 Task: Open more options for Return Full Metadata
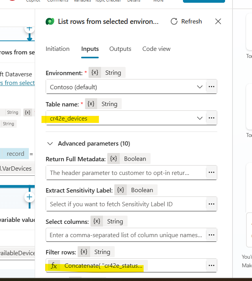click(x=211, y=173)
